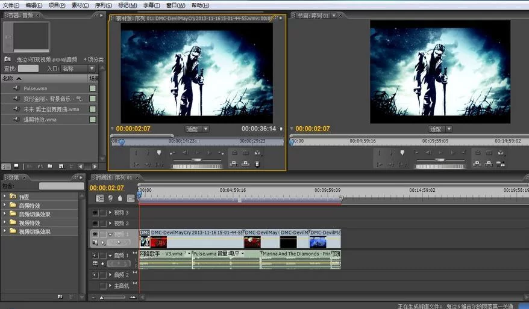529x309 pixels.
Task: Click safe margins icon in Source monitor
Action: pos(246,153)
